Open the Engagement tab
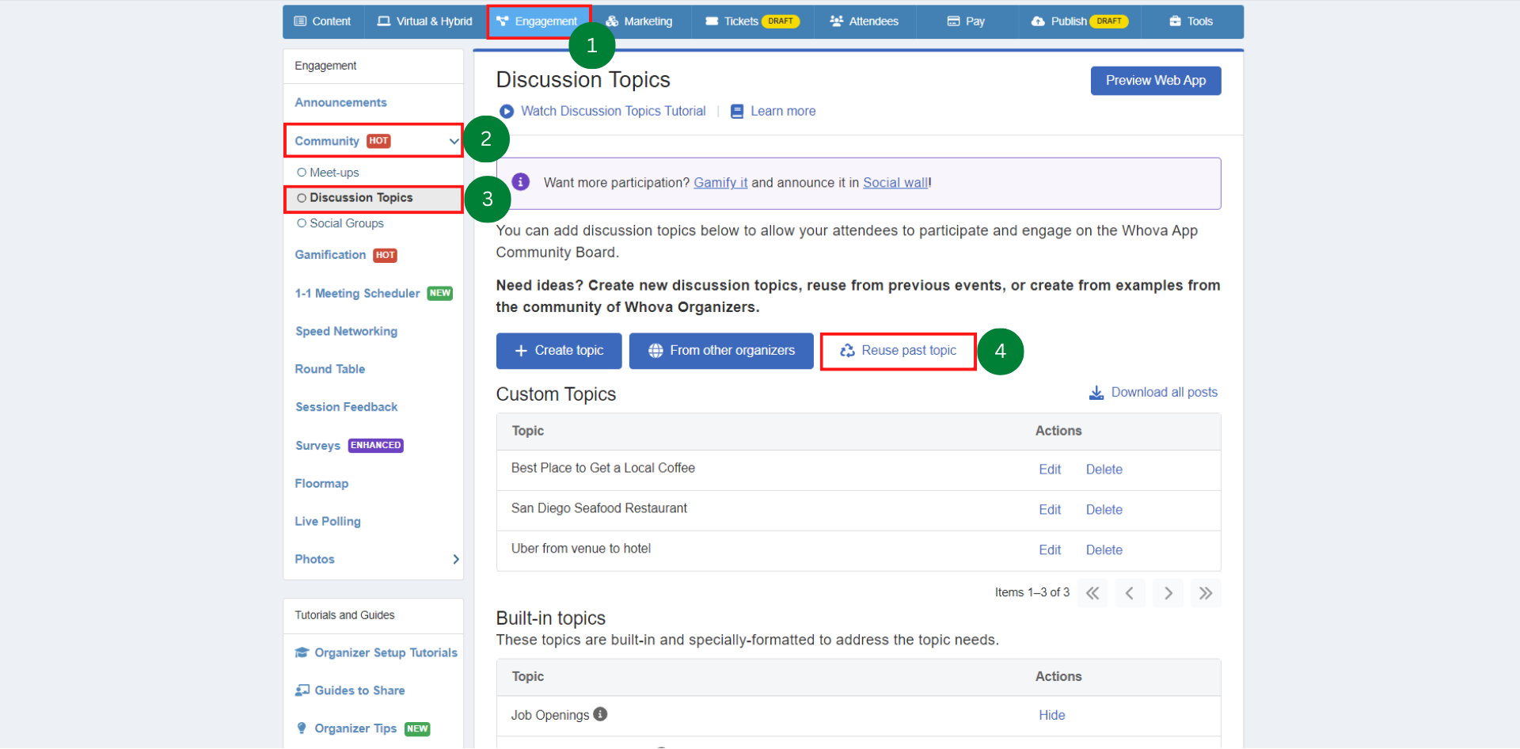This screenshot has width=1520, height=749. tap(538, 21)
